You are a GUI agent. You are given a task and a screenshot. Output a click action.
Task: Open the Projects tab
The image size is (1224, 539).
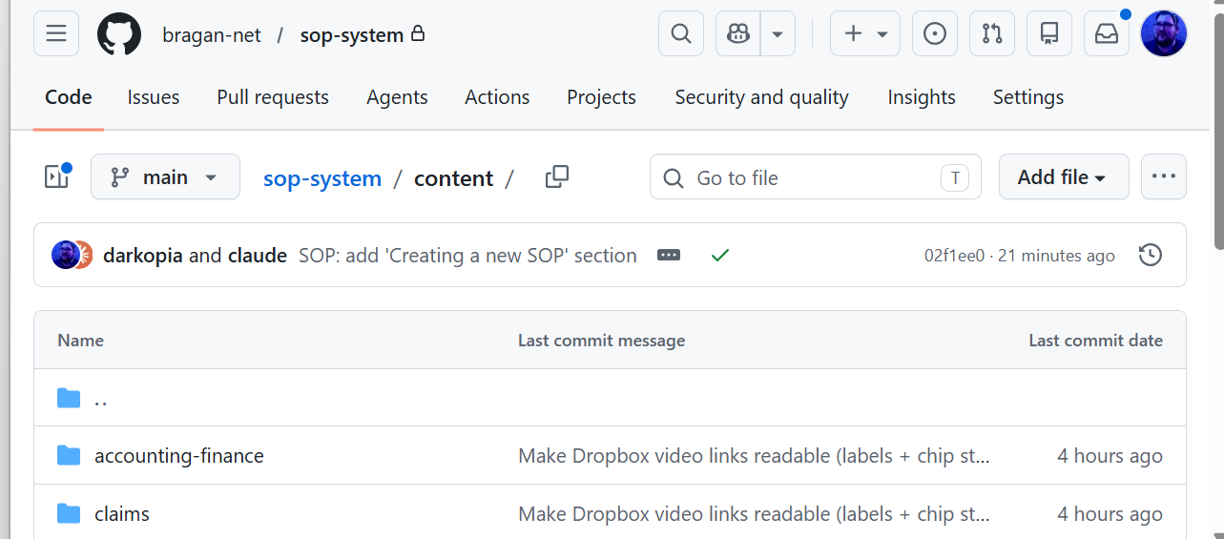601,97
